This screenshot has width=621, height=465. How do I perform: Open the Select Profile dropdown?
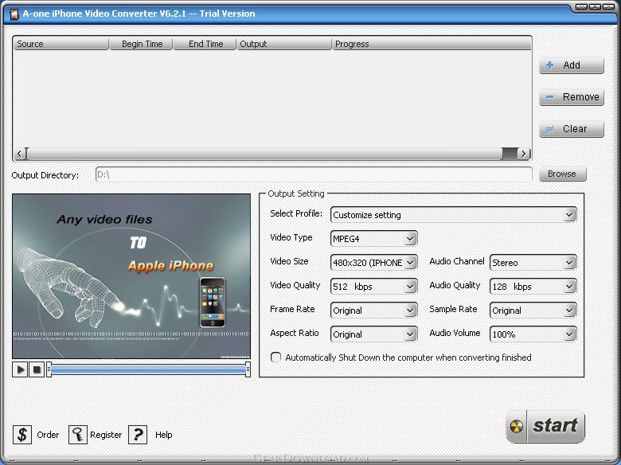(x=569, y=215)
